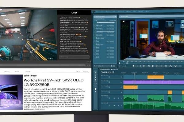This screenshot has width=184, height=122.
Task: Click the Lift icon in monitor controls
Action: [171, 66]
